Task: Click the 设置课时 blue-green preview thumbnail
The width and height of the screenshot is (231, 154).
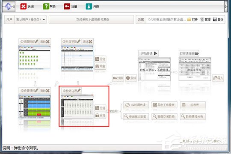Action: pos(34,107)
